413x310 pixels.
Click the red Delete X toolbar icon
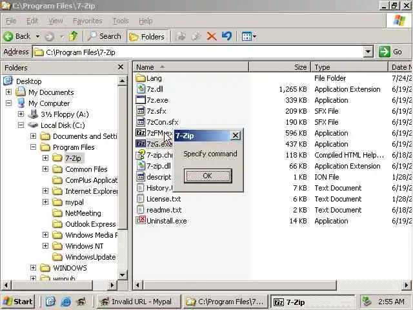(212, 36)
